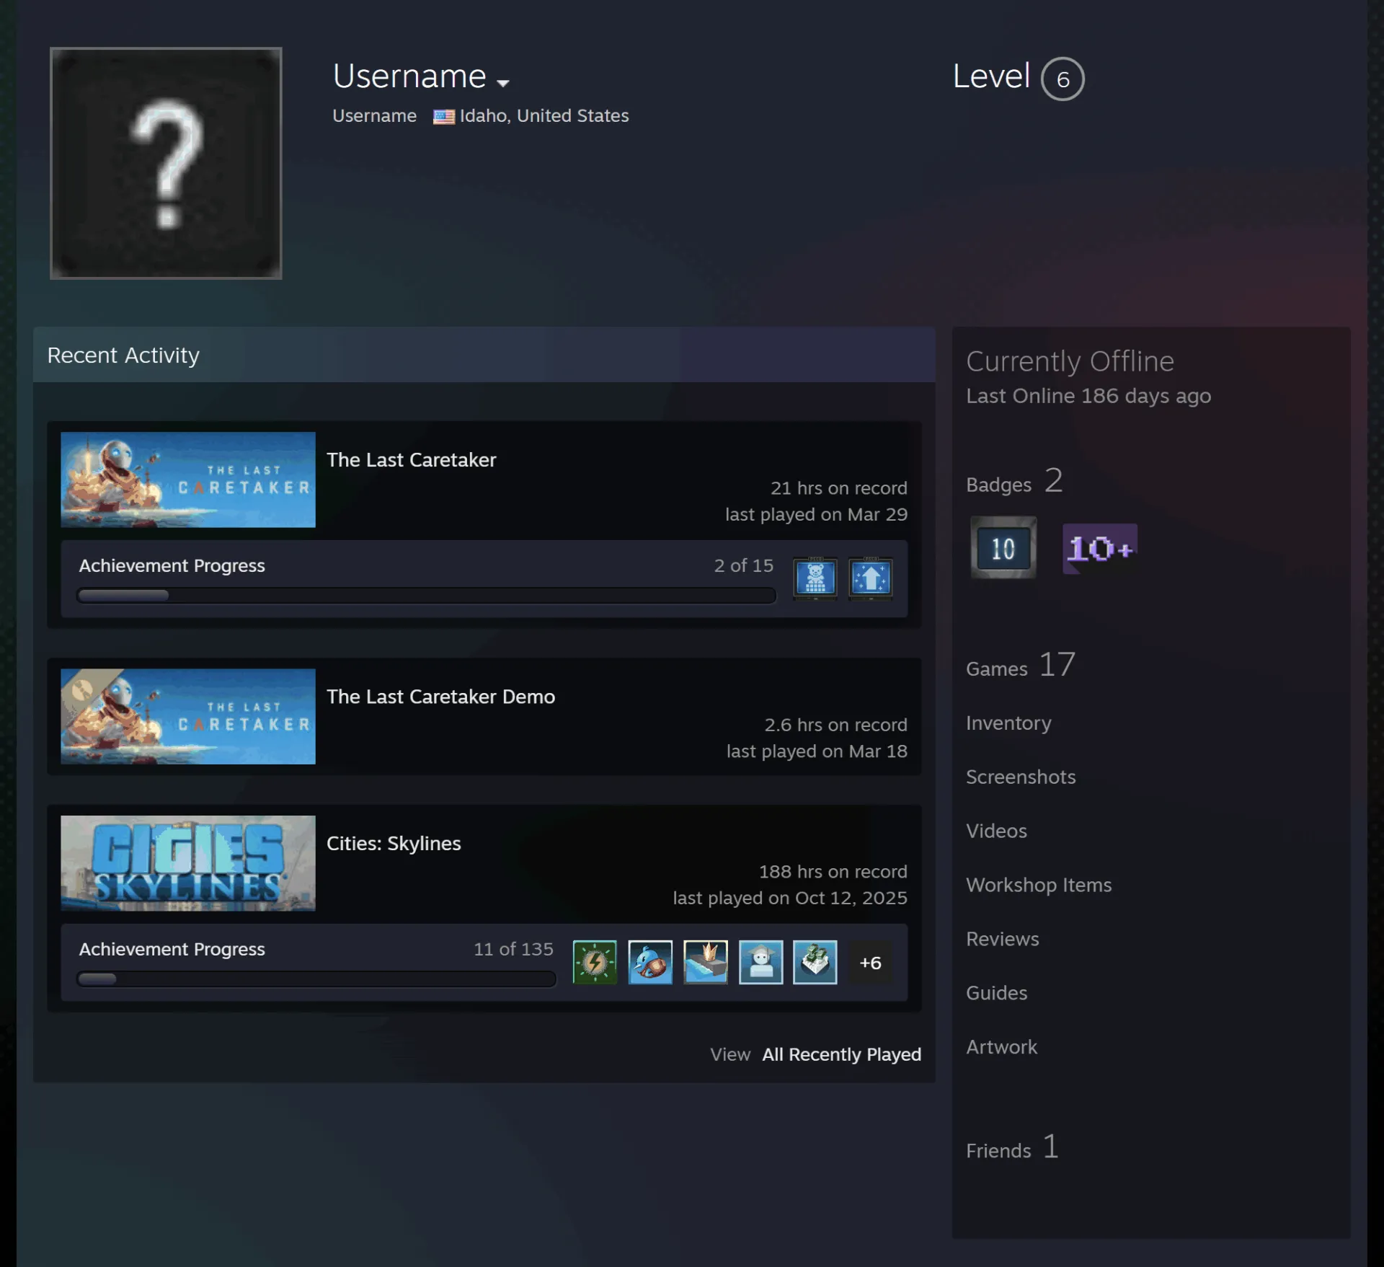
Task: Open the Badges 2 link
Action: (x=1014, y=482)
